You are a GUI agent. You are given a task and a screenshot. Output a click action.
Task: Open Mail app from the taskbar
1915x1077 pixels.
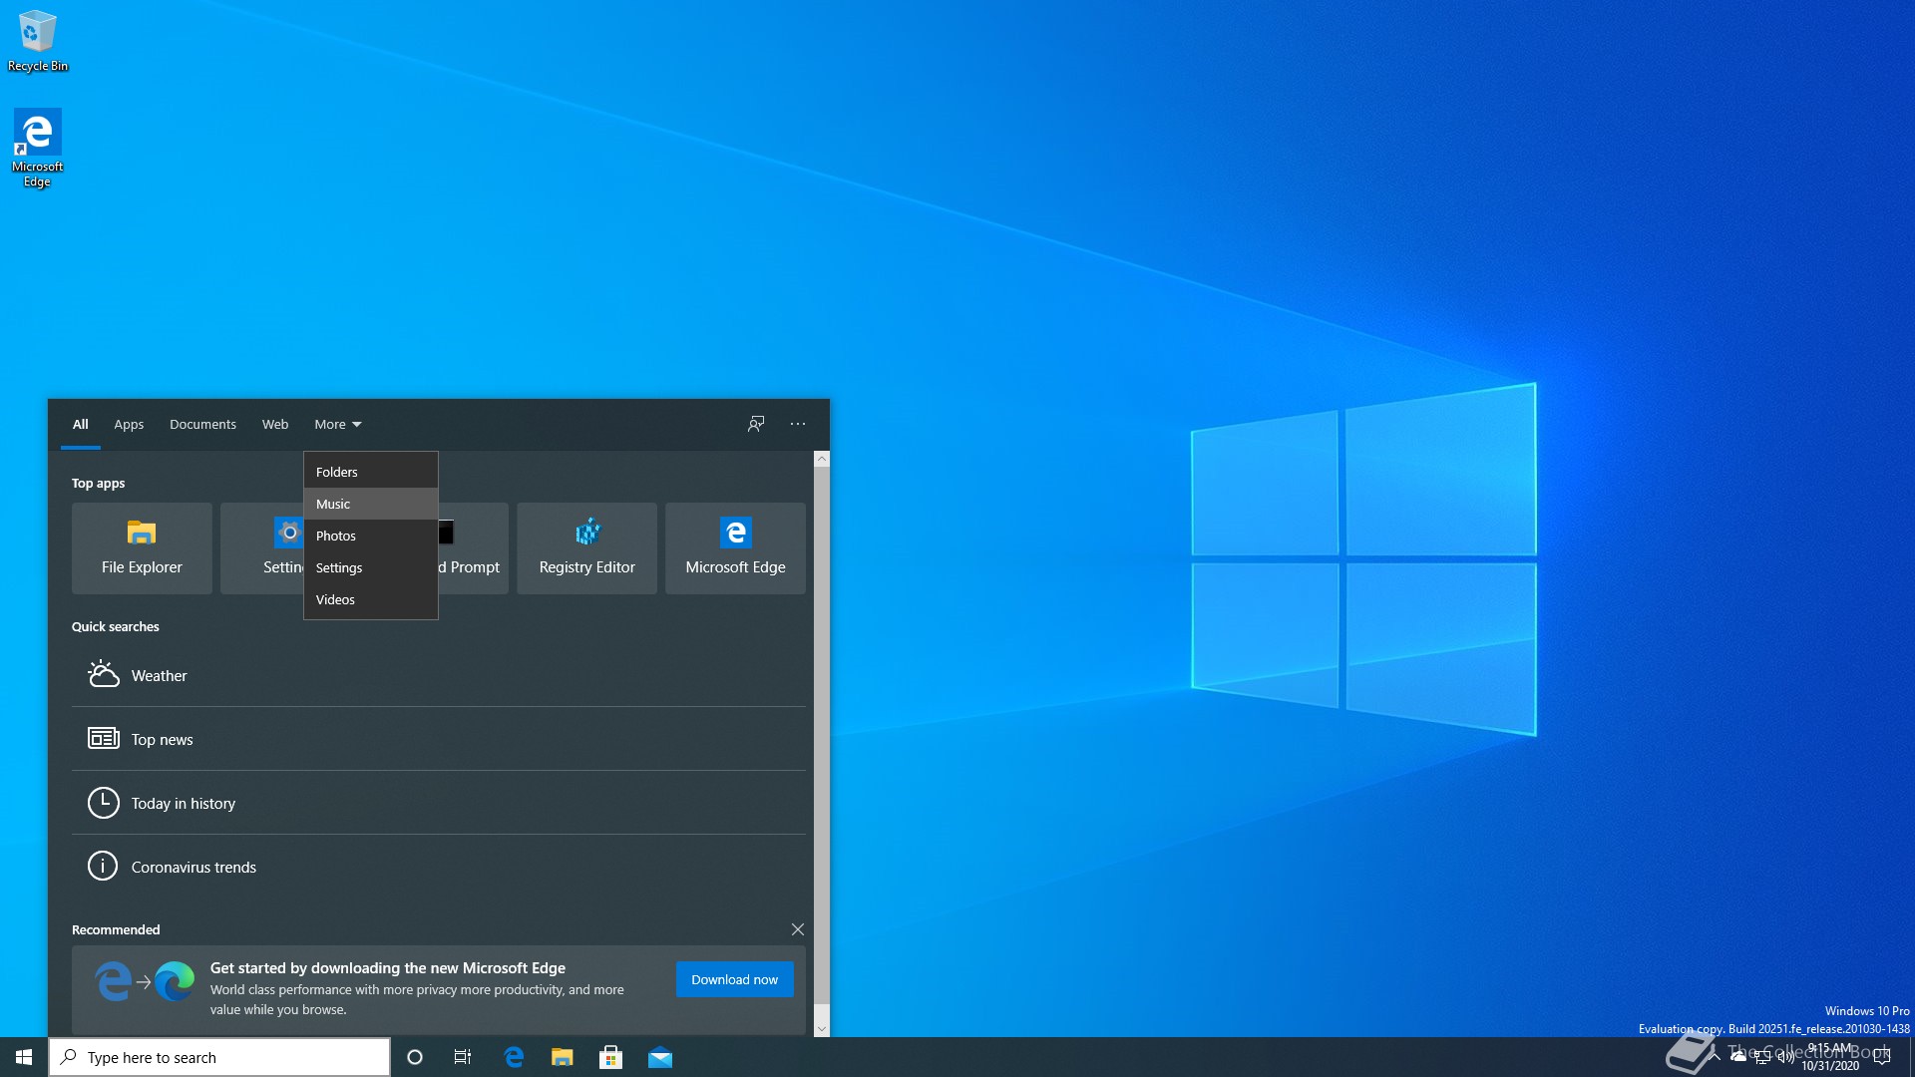coord(660,1057)
